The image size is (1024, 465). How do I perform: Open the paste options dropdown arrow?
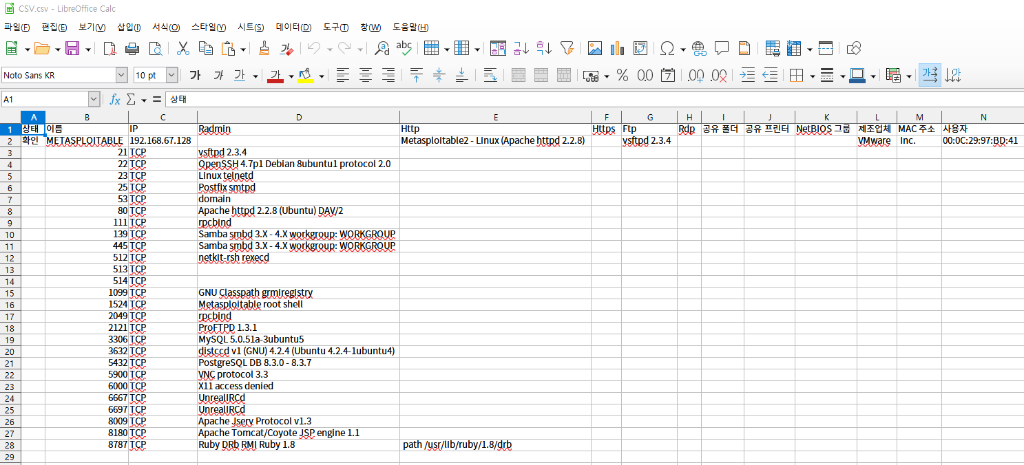(x=243, y=49)
